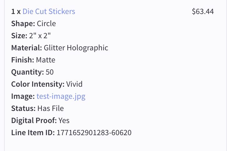Select the Vivid color intensity value
Viewport: 227px width, 151px height.
coord(74,84)
